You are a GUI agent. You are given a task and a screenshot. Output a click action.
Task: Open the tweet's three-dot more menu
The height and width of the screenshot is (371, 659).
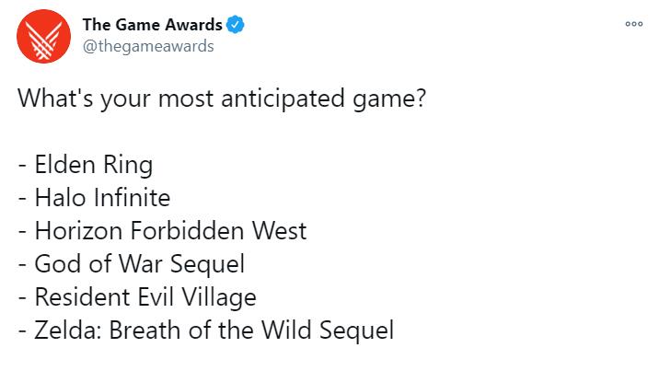pyautogui.click(x=634, y=24)
